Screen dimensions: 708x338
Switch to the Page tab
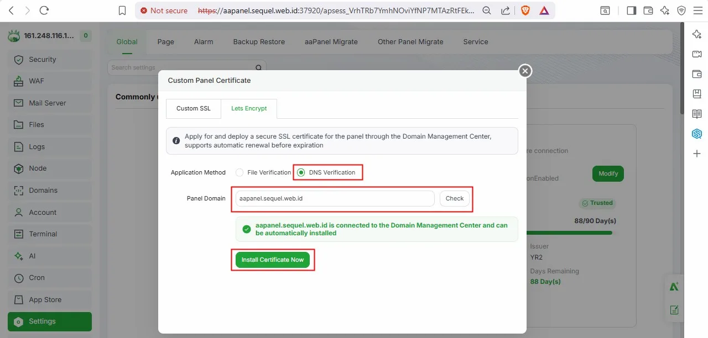165,42
